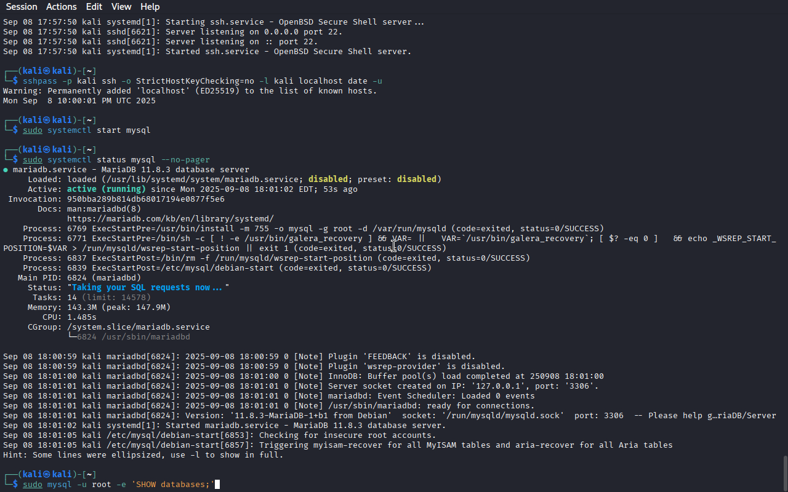The width and height of the screenshot is (788, 492).
Task: Click the green mariadb.service status dot
Action: (x=6, y=170)
